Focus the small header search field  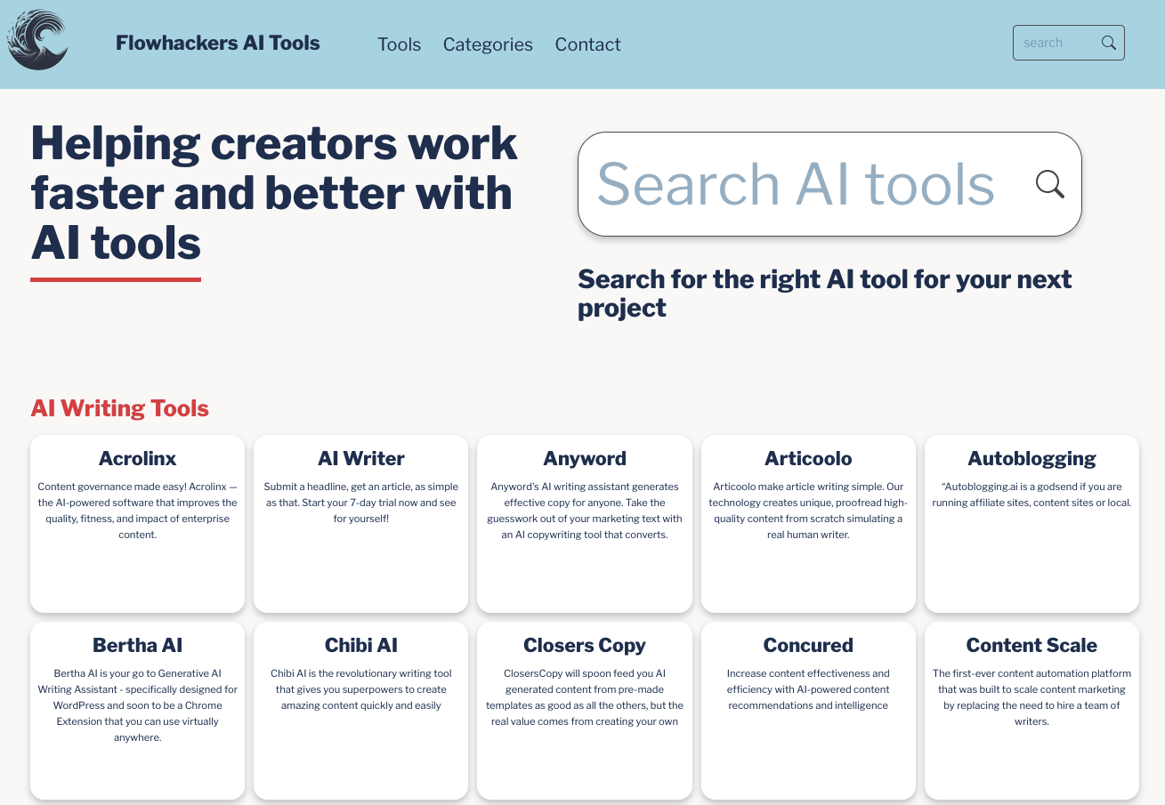(1056, 43)
